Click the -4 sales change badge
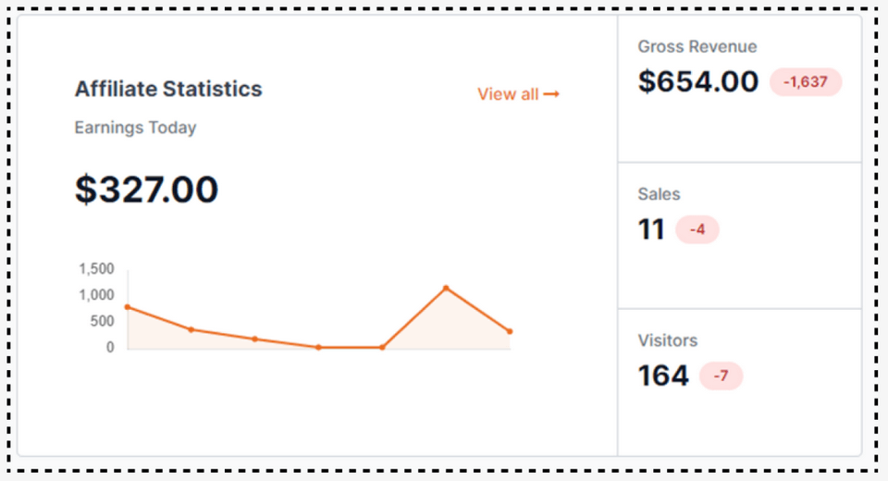Viewport: 888px width, 481px height. coord(697,230)
